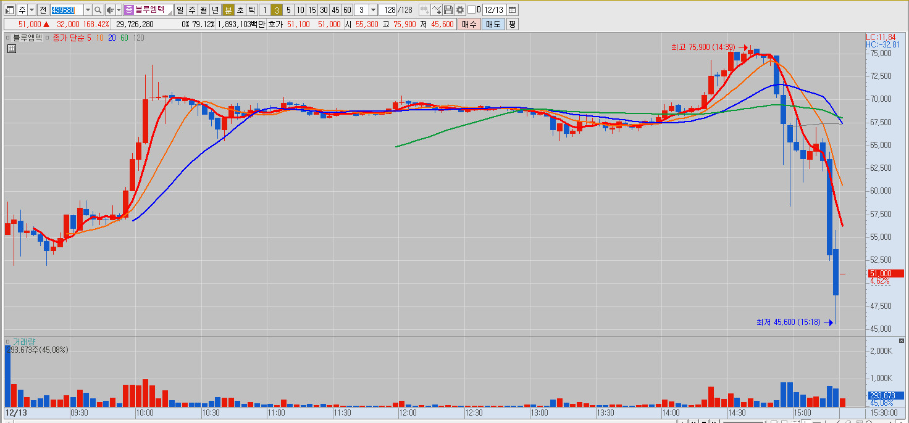The width and height of the screenshot is (909, 423).
Task: Select the 일 daily chart mode
Action: point(180,10)
